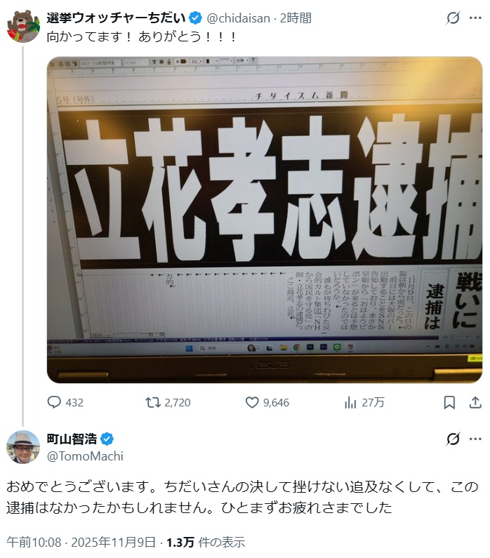This screenshot has width=490, height=558.
Task: Click the 町山智浩 display name
Action: [x=72, y=439]
